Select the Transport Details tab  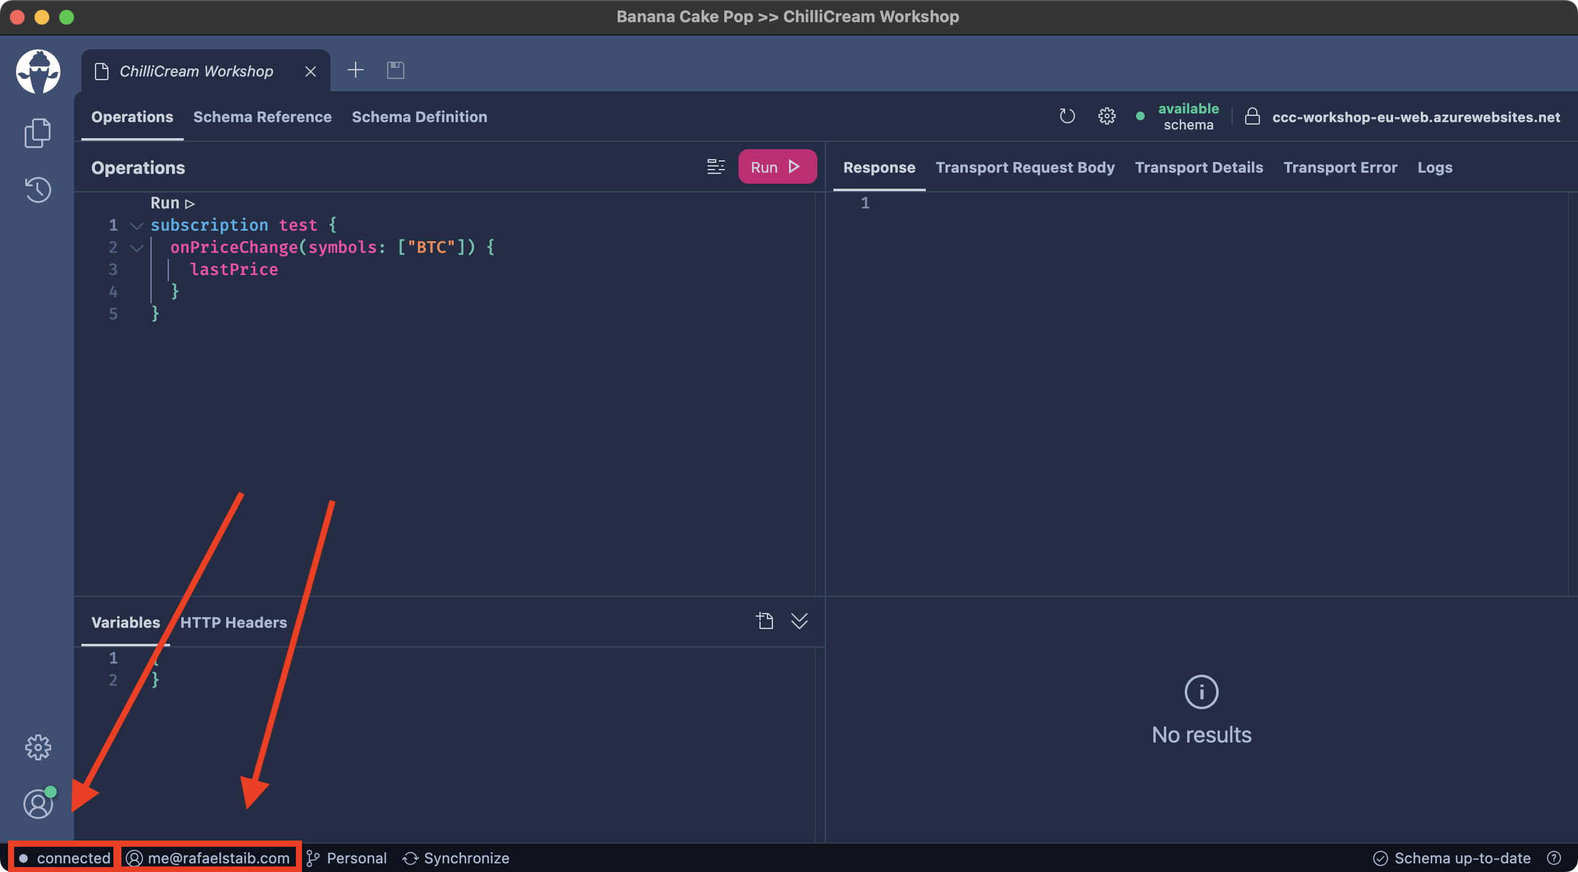click(1199, 168)
